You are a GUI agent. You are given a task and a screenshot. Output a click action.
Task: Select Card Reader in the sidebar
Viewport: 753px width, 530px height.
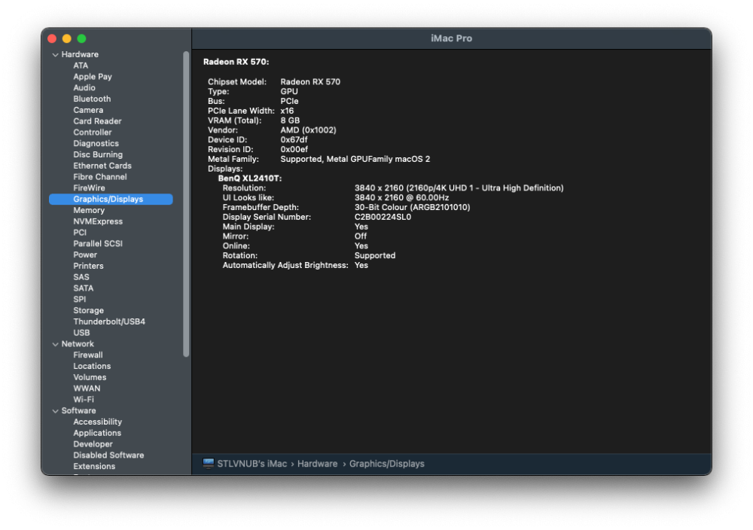pyautogui.click(x=97, y=121)
